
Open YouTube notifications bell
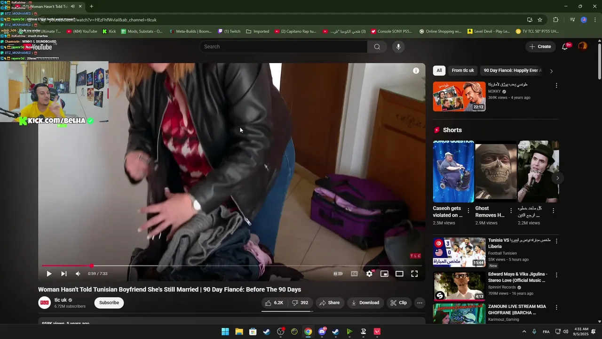(565, 47)
